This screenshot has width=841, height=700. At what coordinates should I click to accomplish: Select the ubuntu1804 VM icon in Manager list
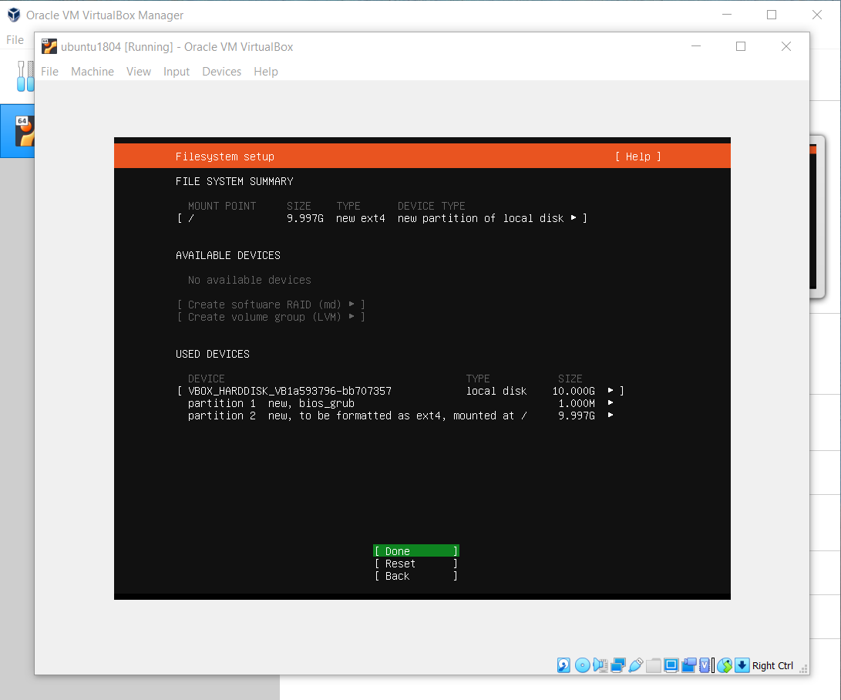(25, 131)
